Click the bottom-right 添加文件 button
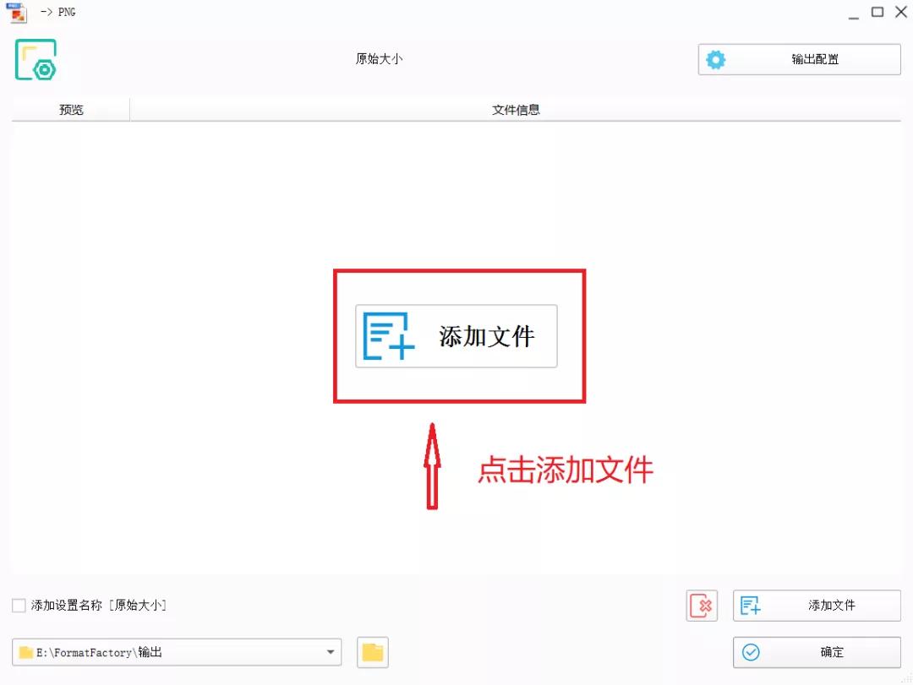The image size is (913, 685). coord(816,606)
